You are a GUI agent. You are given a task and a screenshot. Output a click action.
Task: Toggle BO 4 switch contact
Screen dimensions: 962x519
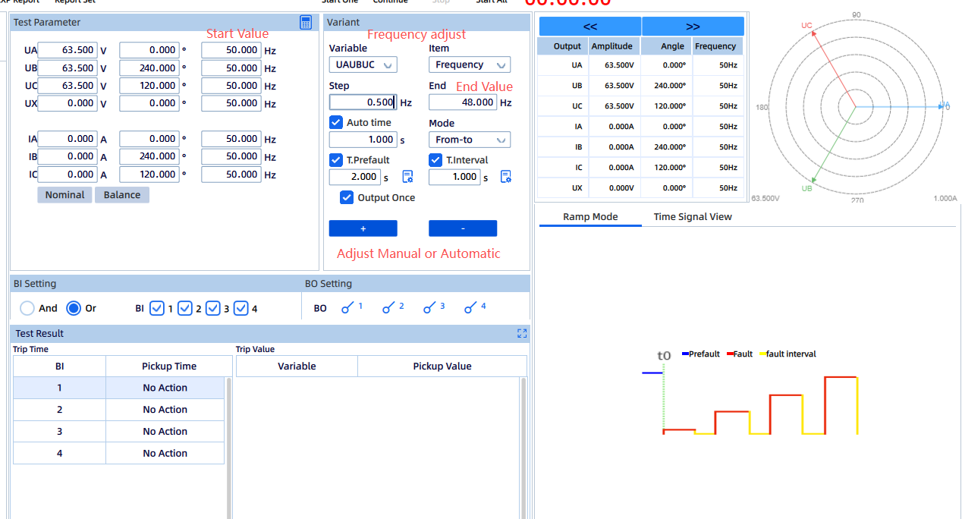[471, 308]
